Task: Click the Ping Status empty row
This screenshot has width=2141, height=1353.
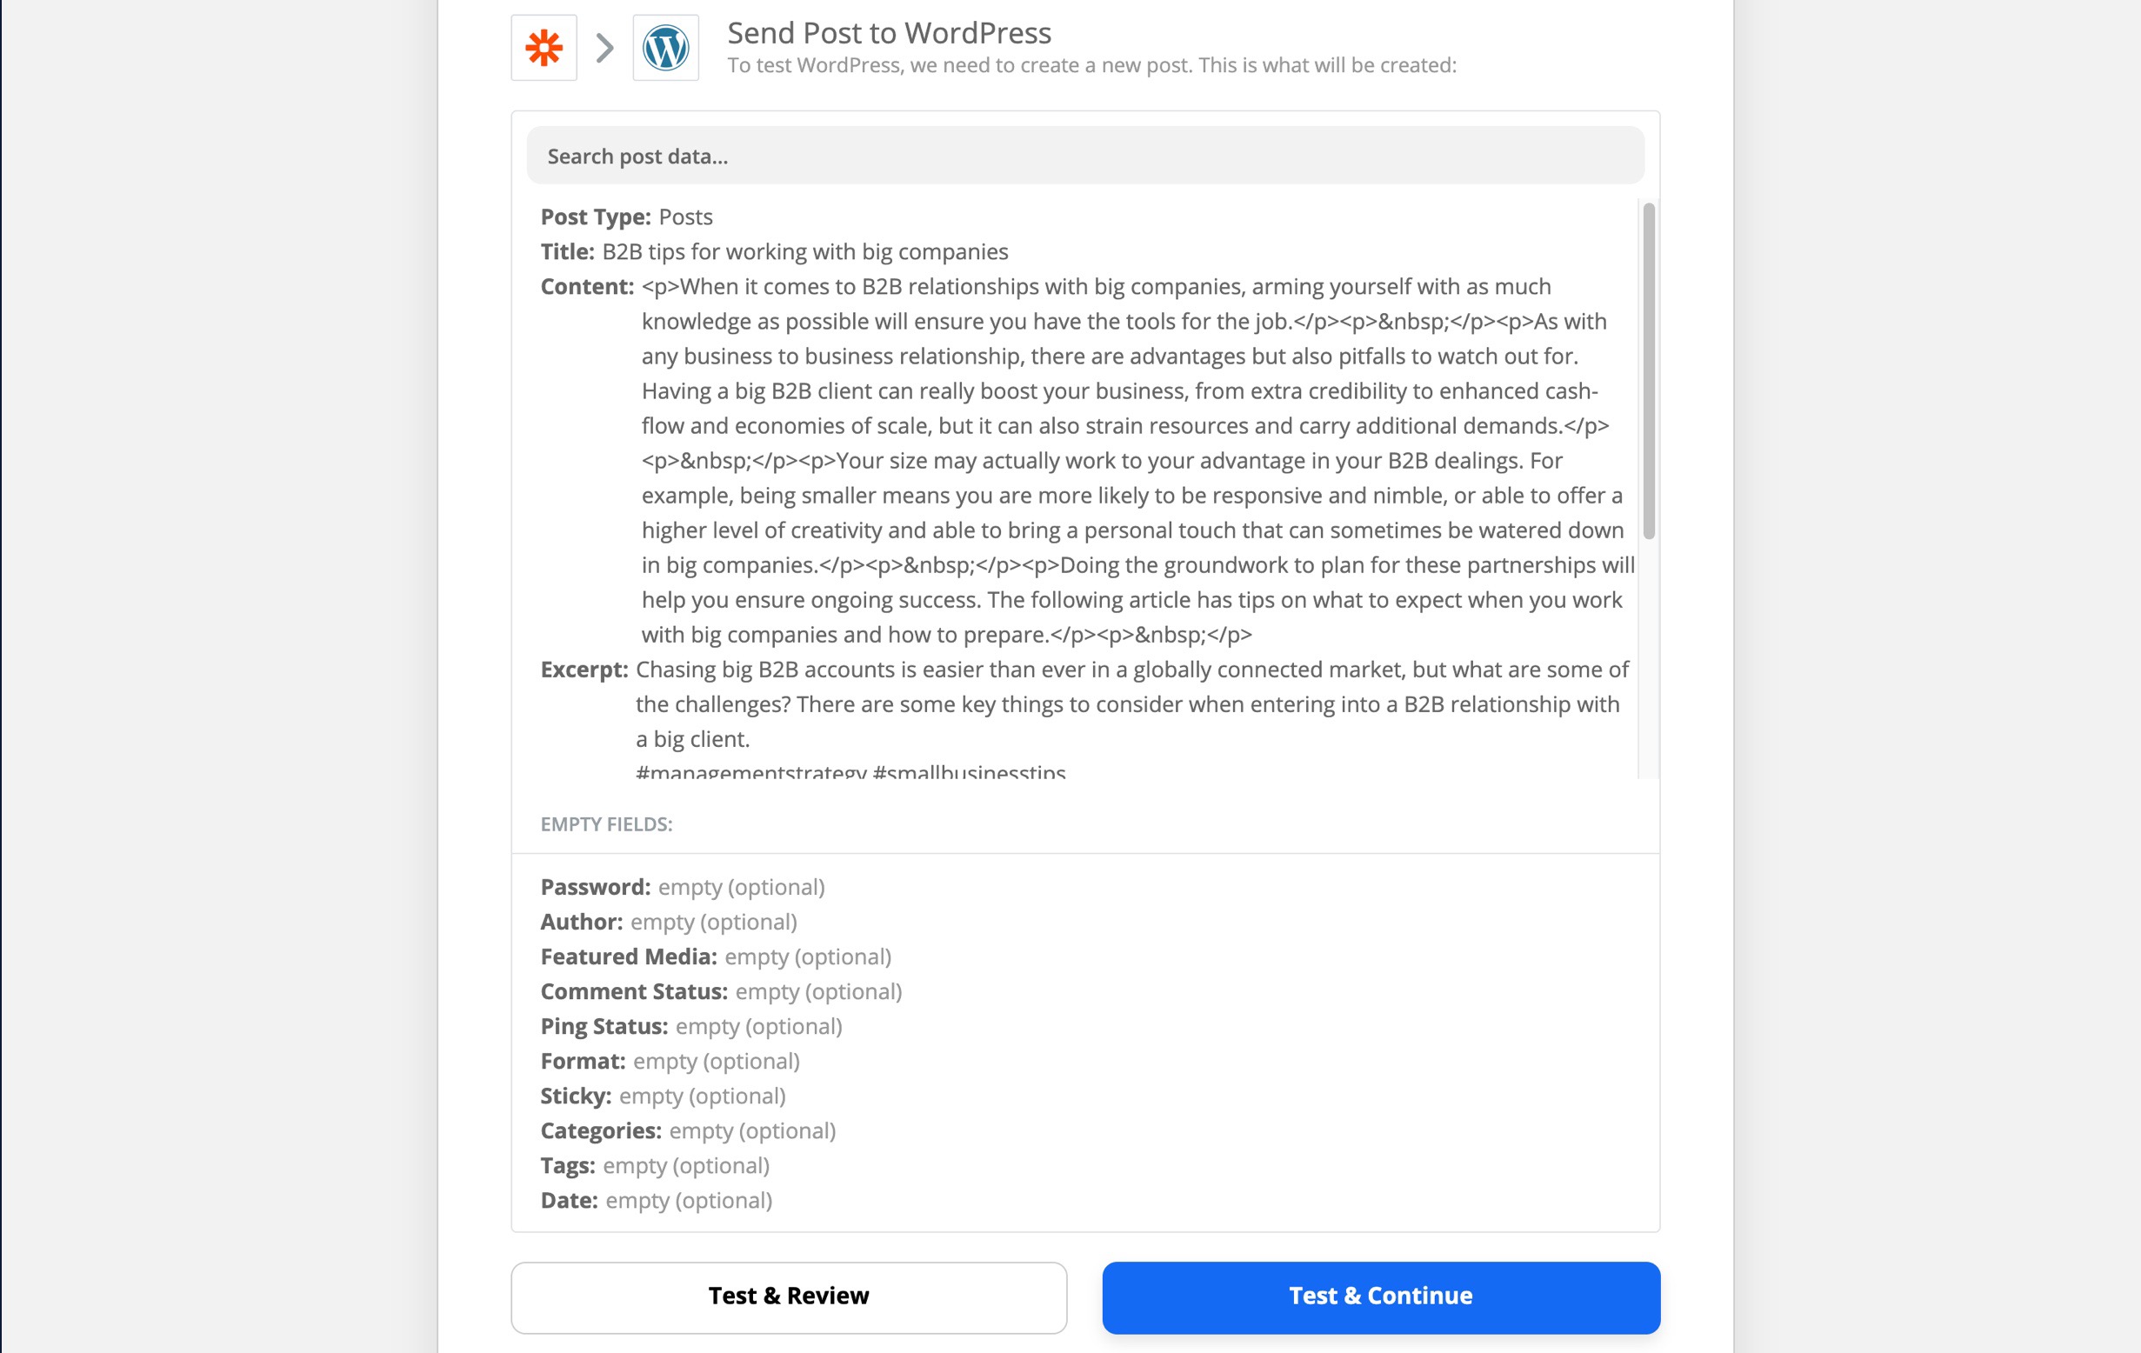Action: [691, 1026]
